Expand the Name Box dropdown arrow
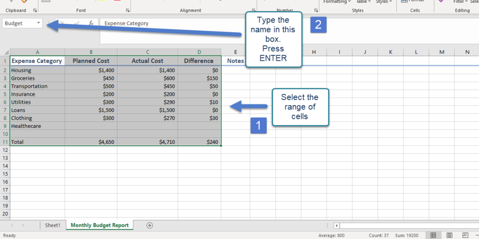479x239 pixels. [38, 23]
